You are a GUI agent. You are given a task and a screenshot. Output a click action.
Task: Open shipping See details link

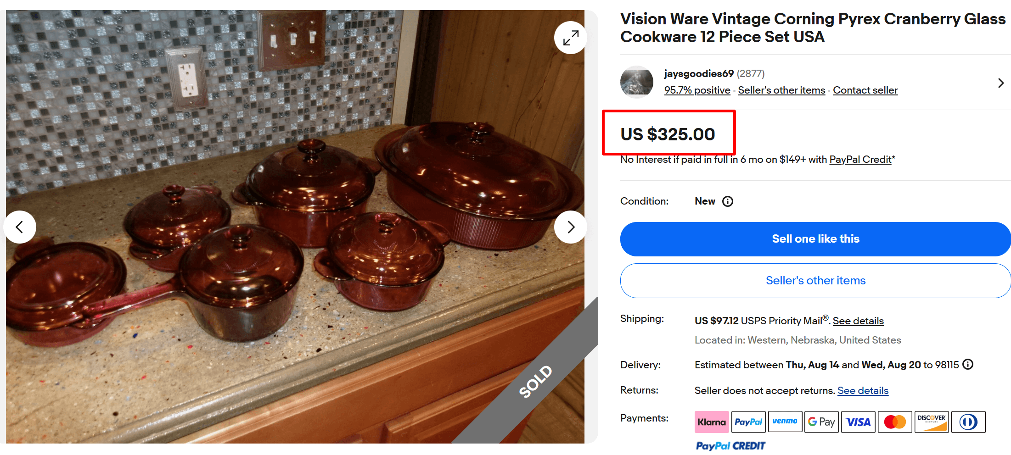click(858, 321)
